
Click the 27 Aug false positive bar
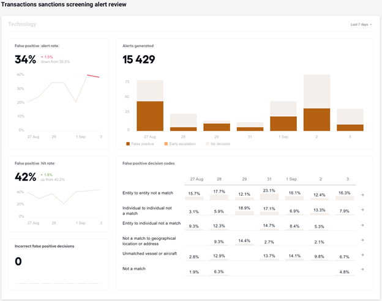click(x=150, y=116)
